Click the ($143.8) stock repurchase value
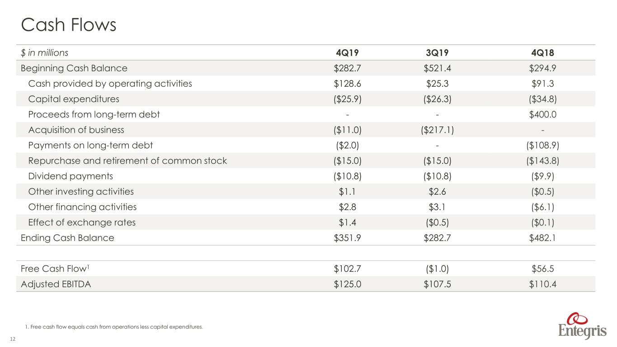 click(x=542, y=161)
